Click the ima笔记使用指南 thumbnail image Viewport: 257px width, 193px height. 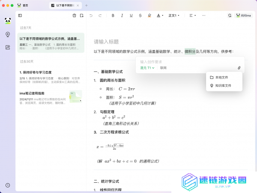[75, 96]
